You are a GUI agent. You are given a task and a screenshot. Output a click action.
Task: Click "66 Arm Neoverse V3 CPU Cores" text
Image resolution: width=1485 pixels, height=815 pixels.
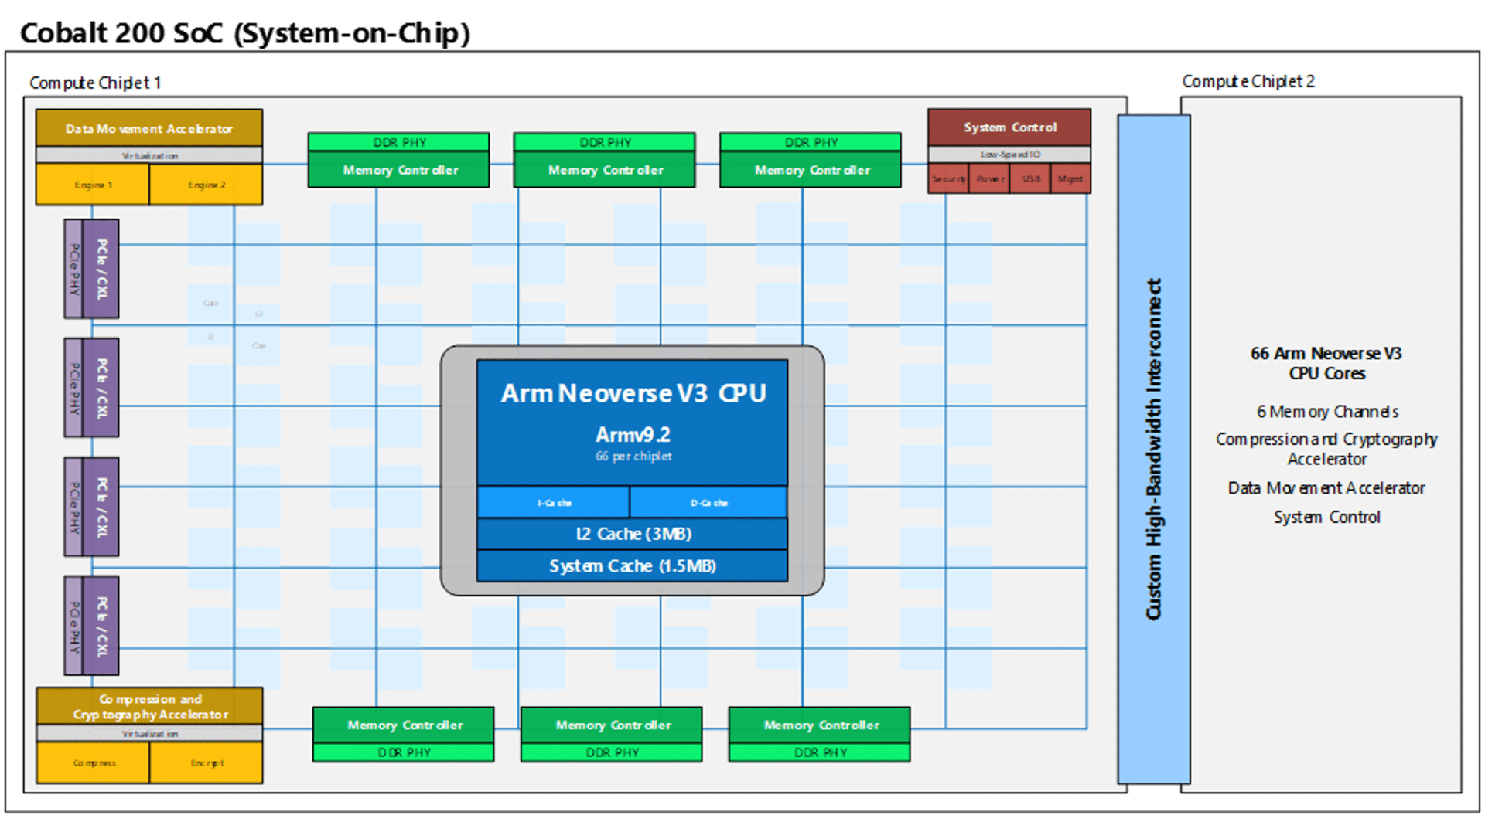tap(1326, 363)
